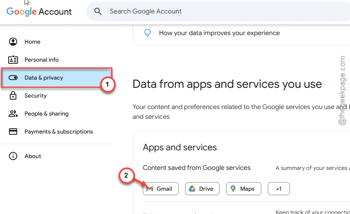
Task: Open How your data improves your experience
Action: (x=219, y=33)
